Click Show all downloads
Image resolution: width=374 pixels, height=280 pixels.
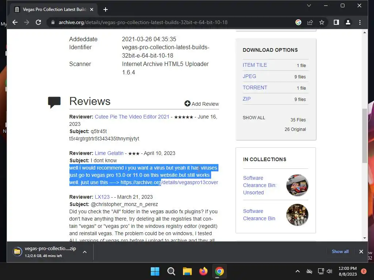(x=340, y=252)
